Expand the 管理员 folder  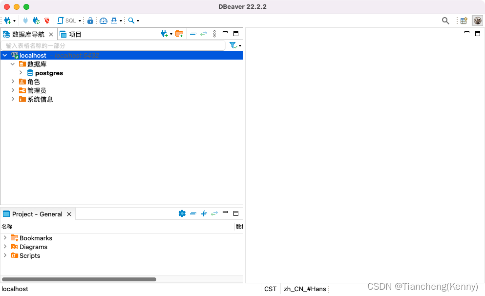pyautogui.click(x=13, y=90)
